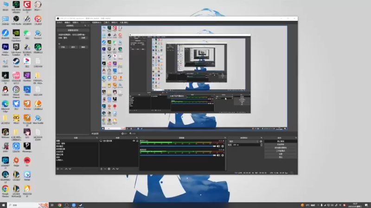This screenshot has height=208, width=371.
Task: Move source up in Sources list
Action: [113, 169]
